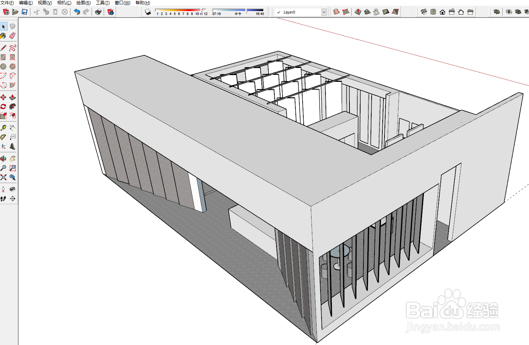Activate the Move tool
This screenshot has width=529, height=345.
point(3,97)
